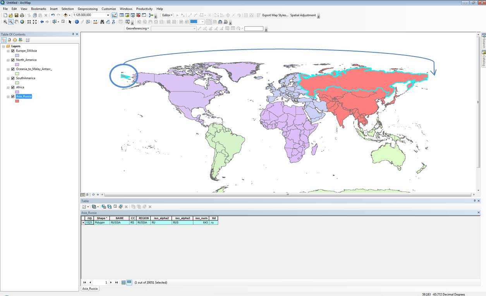Uncheck the Europe_SWAsia layer checkbox
The width and height of the screenshot is (486, 296).
[13, 51]
